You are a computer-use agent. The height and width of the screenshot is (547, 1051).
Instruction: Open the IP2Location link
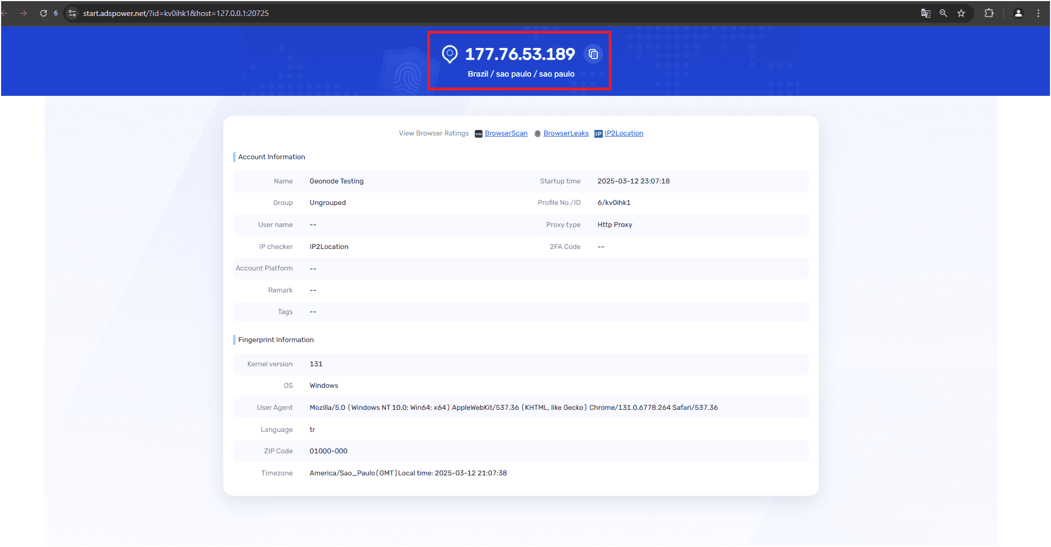[x=624, y=133]
